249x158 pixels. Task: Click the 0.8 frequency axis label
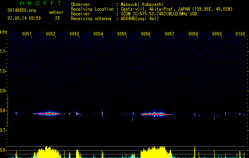click(3, 111)
